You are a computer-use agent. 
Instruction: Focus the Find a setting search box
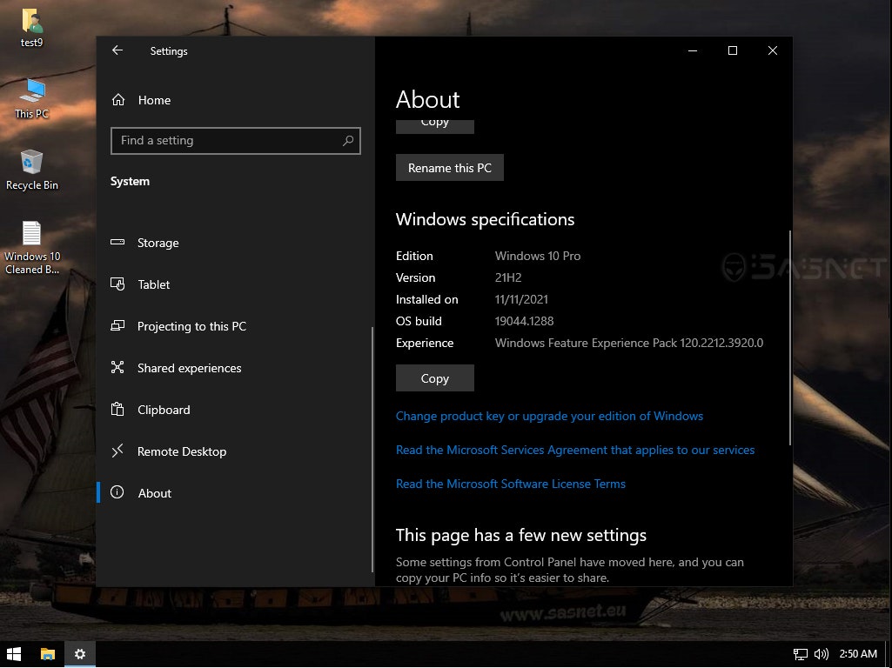[x=236, y=140]
